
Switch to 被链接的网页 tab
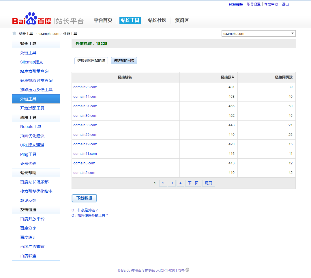pyautogui.click(x=124, y=61)
